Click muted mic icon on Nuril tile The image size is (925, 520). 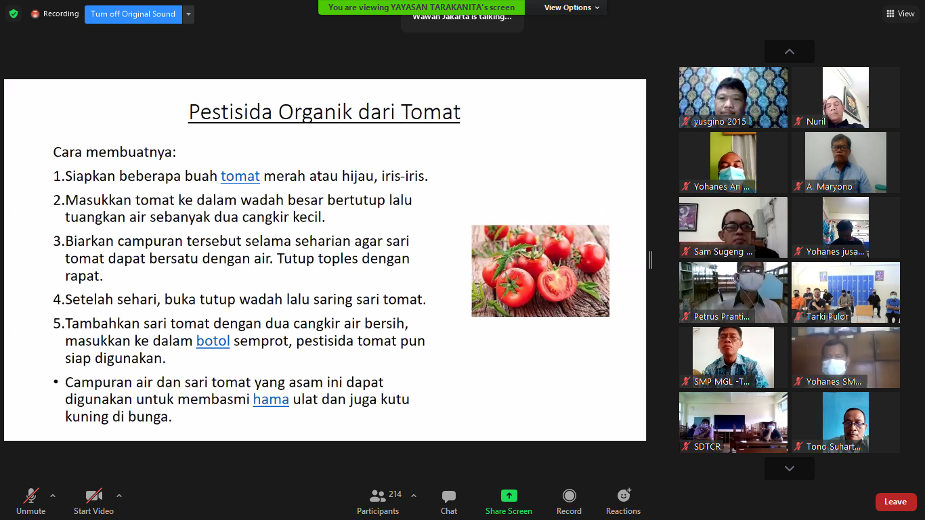coord(798,122)
